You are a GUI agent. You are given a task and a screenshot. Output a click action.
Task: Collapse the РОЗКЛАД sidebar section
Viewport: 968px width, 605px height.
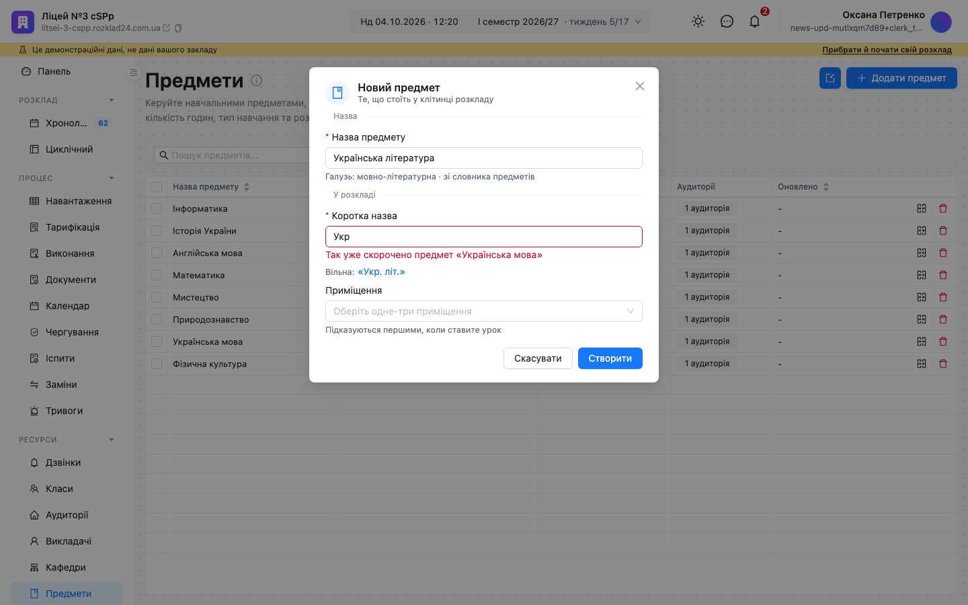[112, 100]
